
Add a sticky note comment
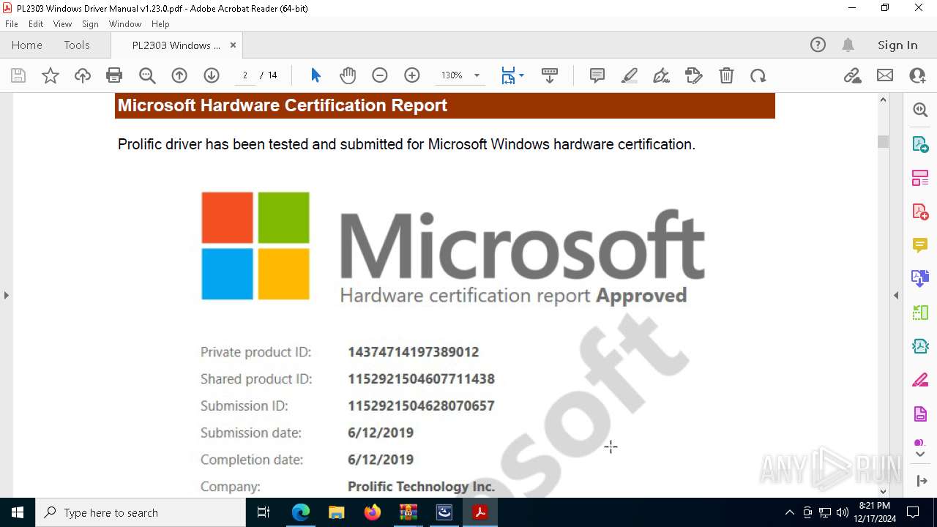pyautogui.click(x=597, y=75)
